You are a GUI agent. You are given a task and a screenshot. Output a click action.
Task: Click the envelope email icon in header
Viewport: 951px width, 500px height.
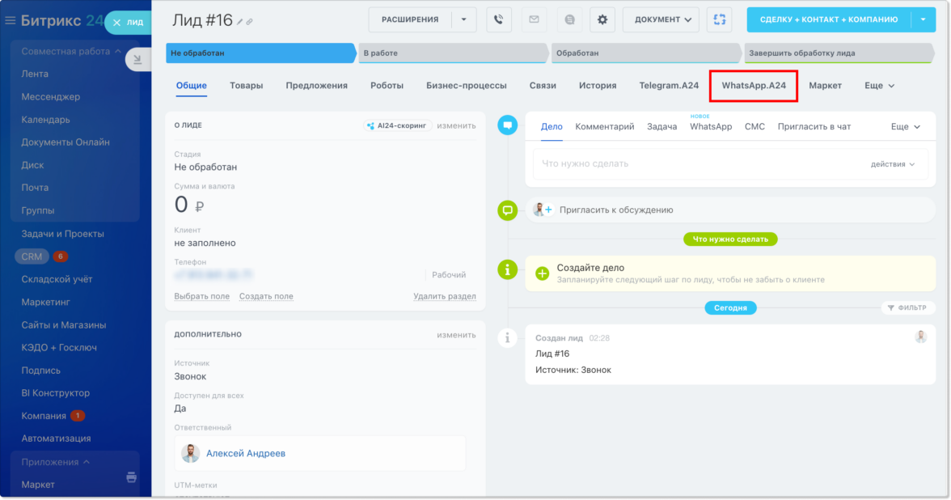tap(534, 19)
